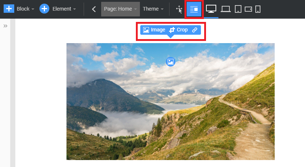The width and height of the screenshot is (305, 167).
Task: Go back with the left chevron
Action: click(94, 9)
